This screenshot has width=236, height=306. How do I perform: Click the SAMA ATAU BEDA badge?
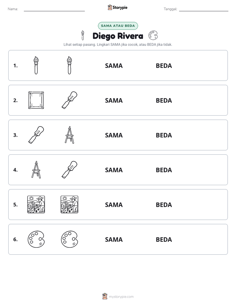click(118, 26)
